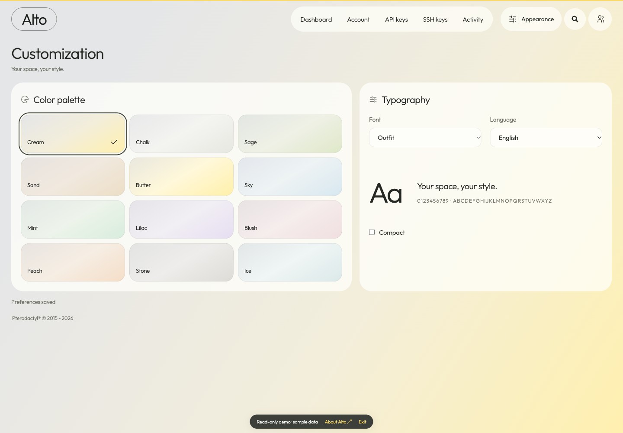The height and width of the screenshot is (433, 623).
Task: Go to the Dashboard nav item
Action: (316, 19)
